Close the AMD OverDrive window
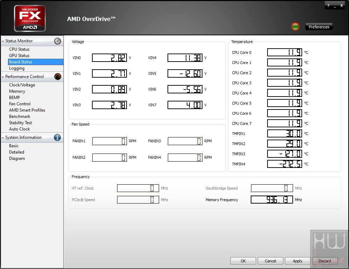The height and width of the screenshot is (269, 349). [341, 6]
